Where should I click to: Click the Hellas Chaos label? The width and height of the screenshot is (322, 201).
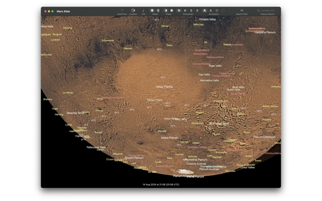[x=155, y=100]
